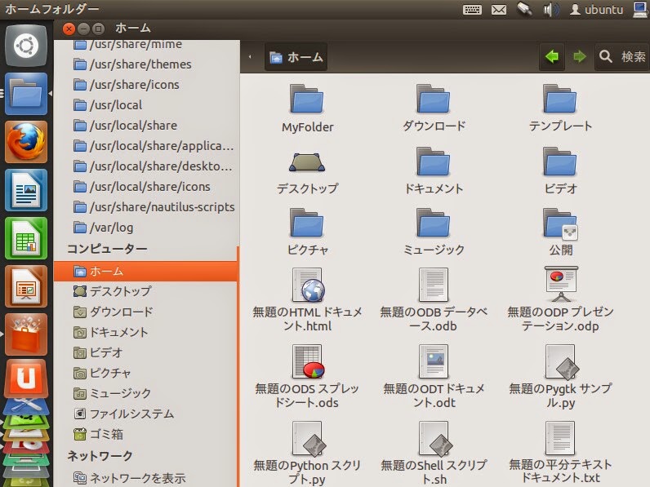The width and height of the screenshot is (650, 487).
Task: Launch Firefox from the launcher
Action: click(25, 142)
